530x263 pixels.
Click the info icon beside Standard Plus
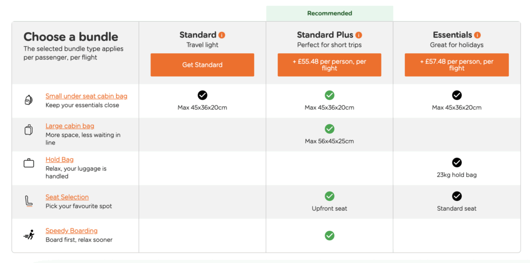[x=359, y=35]
